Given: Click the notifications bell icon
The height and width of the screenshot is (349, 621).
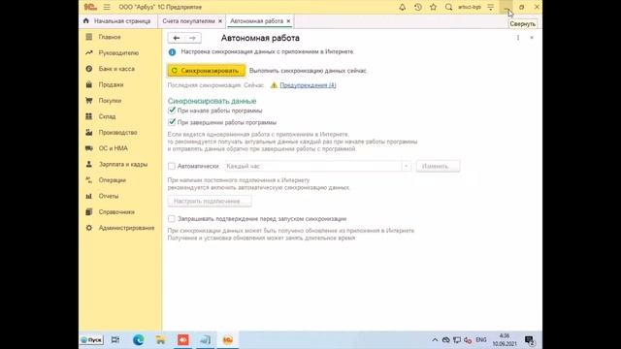Looking at the screenshot, I should [x=402, y=7].
